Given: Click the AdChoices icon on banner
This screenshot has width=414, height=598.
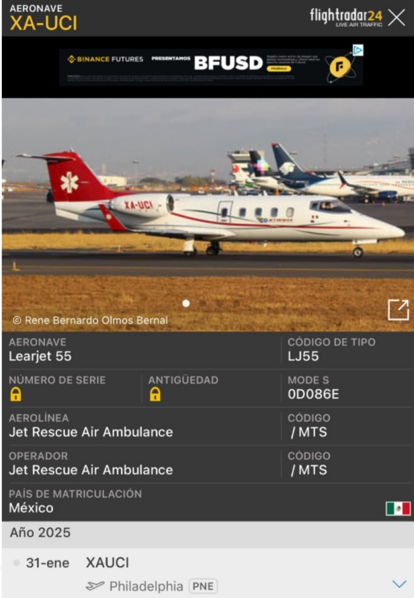Looking at the screenshot, I should (358, 50).
